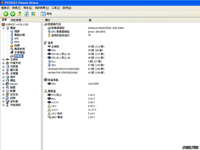Select 摘要 in the tree

[17, 31]
